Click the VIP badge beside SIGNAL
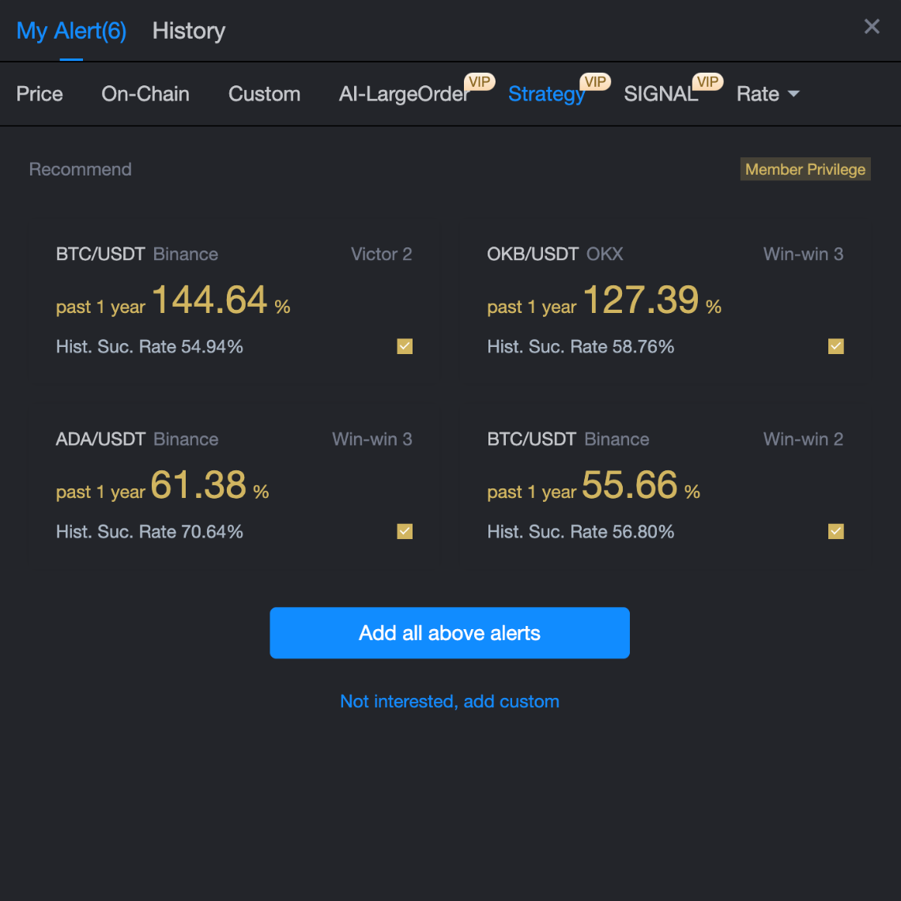Viewport: 901px width, 901px height. pos(707,81)
